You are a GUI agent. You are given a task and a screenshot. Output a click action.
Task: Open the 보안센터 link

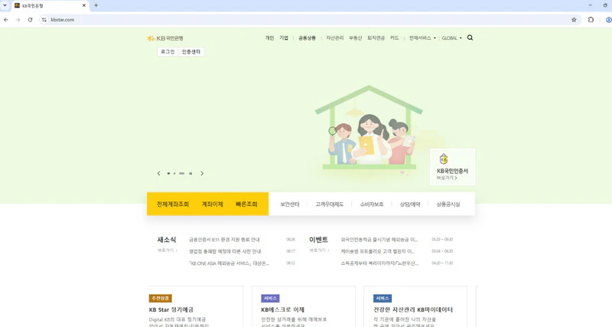coord(290,204)
